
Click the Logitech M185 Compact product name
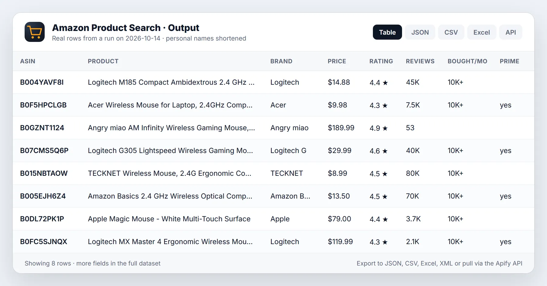click(x=171, y=82)
